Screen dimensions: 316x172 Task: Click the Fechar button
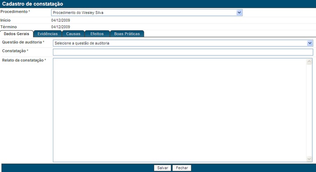[x=182, y=168]
